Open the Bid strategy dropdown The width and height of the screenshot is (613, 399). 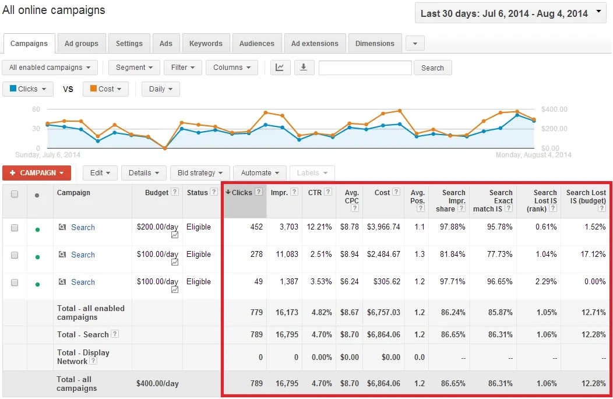pyautogui.click(x=200, y=173)
